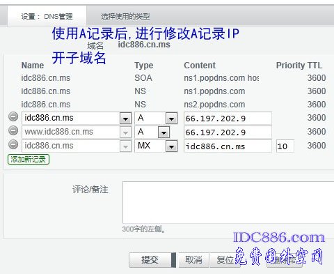The height and width of the screenshot is (274, 334).
Task: Switch to 设置: DNS管理 tab
Action: [47, 16]
